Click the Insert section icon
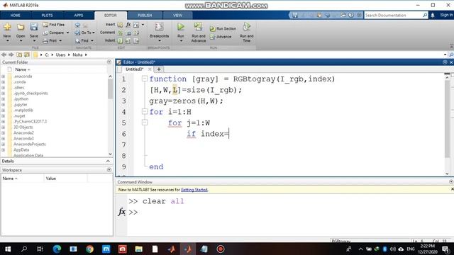 tap(120, 25)
